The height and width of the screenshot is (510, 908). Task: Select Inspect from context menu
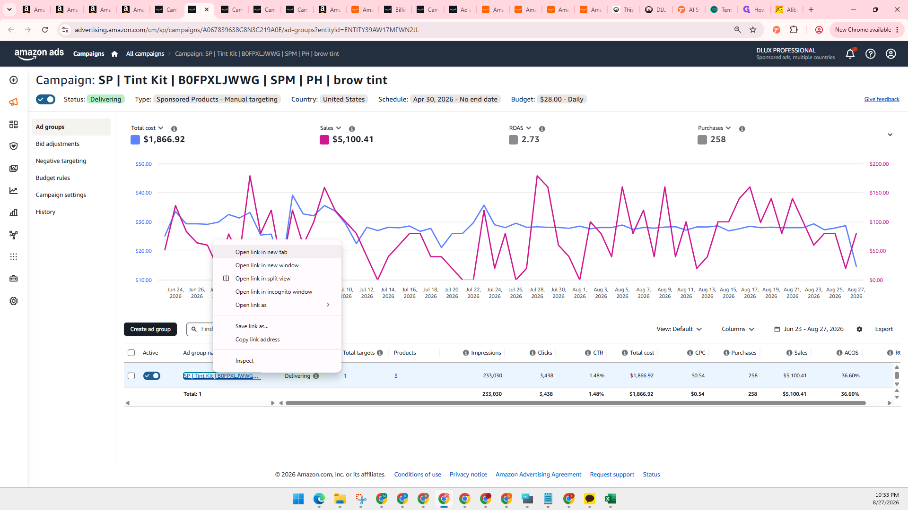coord(277,361)
